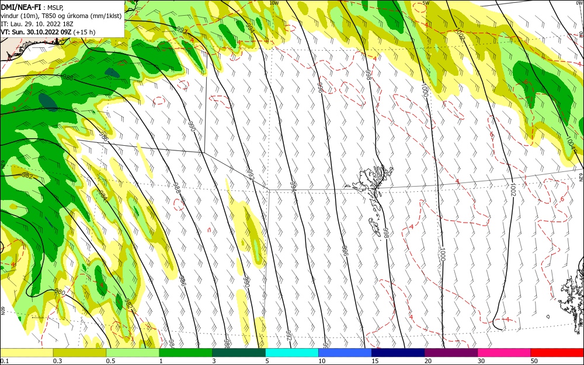Viewport: 584px width, 365px height.
Task: Click the 'DMI/NEA-FI : MSLP,' title text
Action: (x=32, y=6)
